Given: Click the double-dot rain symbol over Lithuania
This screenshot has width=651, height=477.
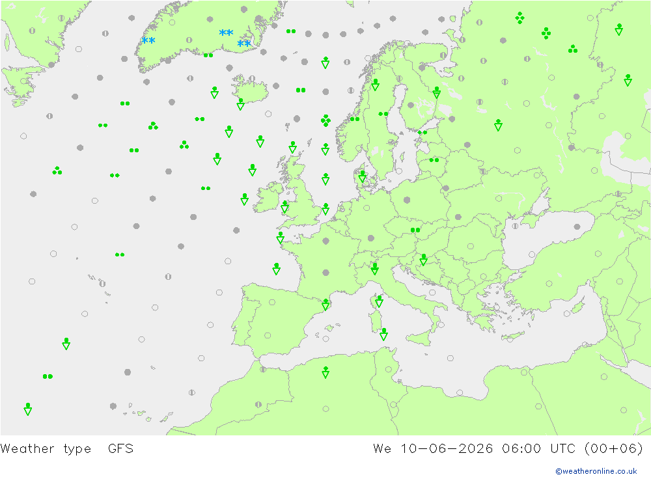Looking at the screenshot, I should point(434,160).
